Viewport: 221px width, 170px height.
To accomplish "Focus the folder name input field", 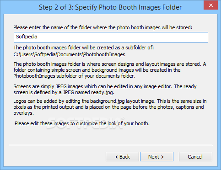I will click(111, 37).
